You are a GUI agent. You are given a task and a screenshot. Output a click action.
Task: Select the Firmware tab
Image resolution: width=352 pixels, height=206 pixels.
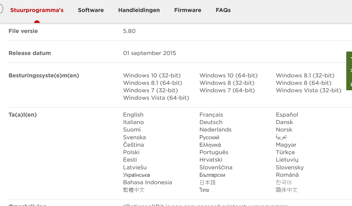pos(188,10)
